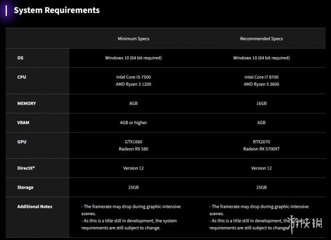
Task: Click the System Requirements heading
Action: click(x=57, y=10)
